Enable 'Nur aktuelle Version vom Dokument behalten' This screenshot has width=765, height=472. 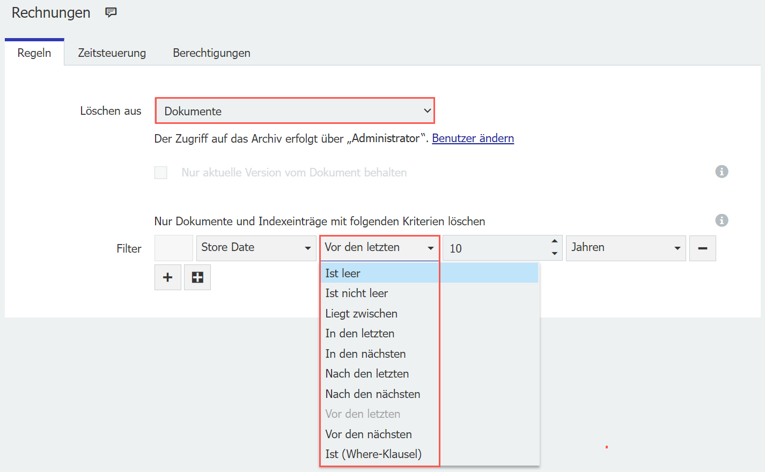pos(160,172)
